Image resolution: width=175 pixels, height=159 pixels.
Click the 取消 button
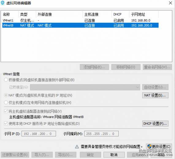tap(114, 155)
